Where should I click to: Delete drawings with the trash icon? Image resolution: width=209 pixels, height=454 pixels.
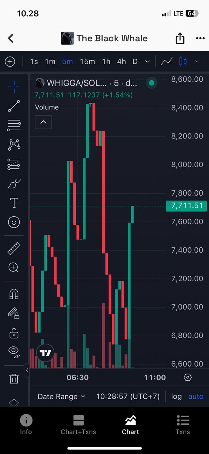pos(14,379)
